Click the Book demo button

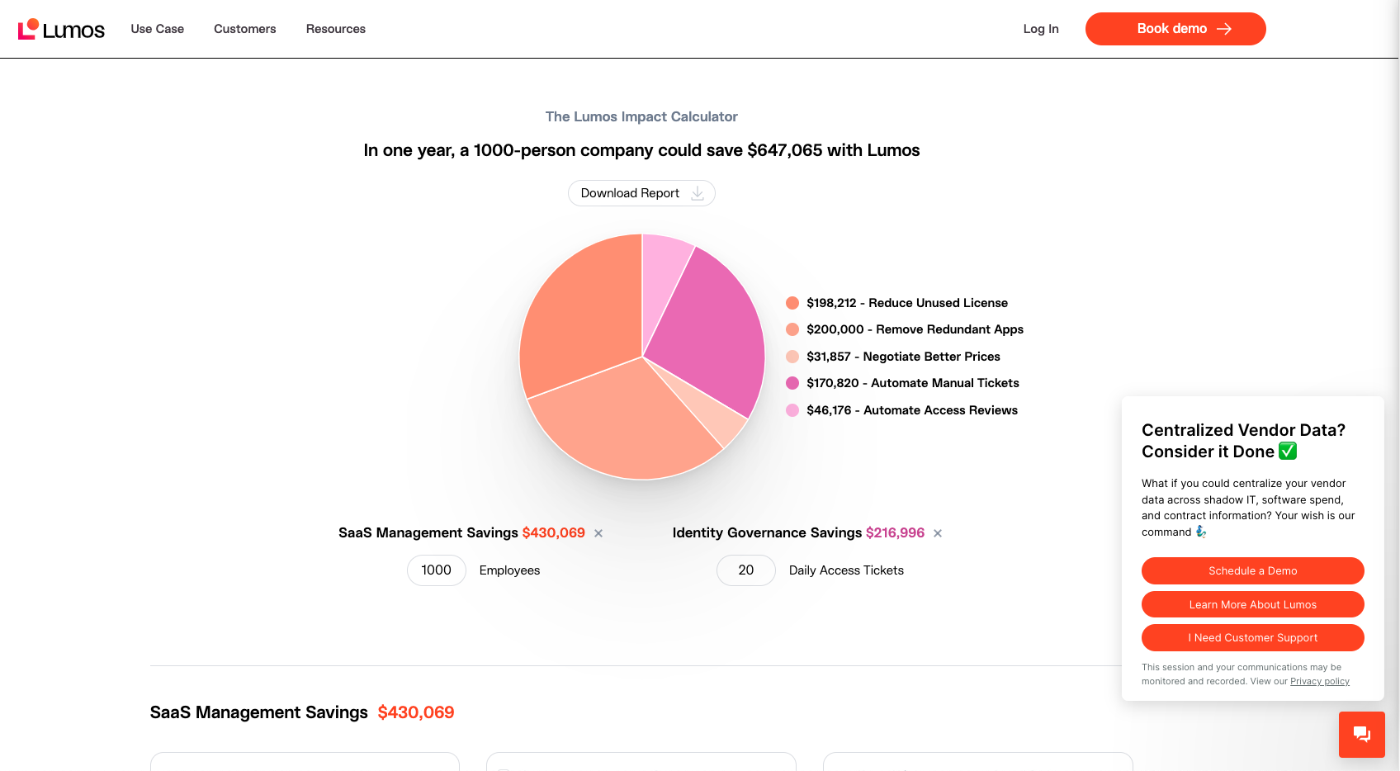(1175, 29)
